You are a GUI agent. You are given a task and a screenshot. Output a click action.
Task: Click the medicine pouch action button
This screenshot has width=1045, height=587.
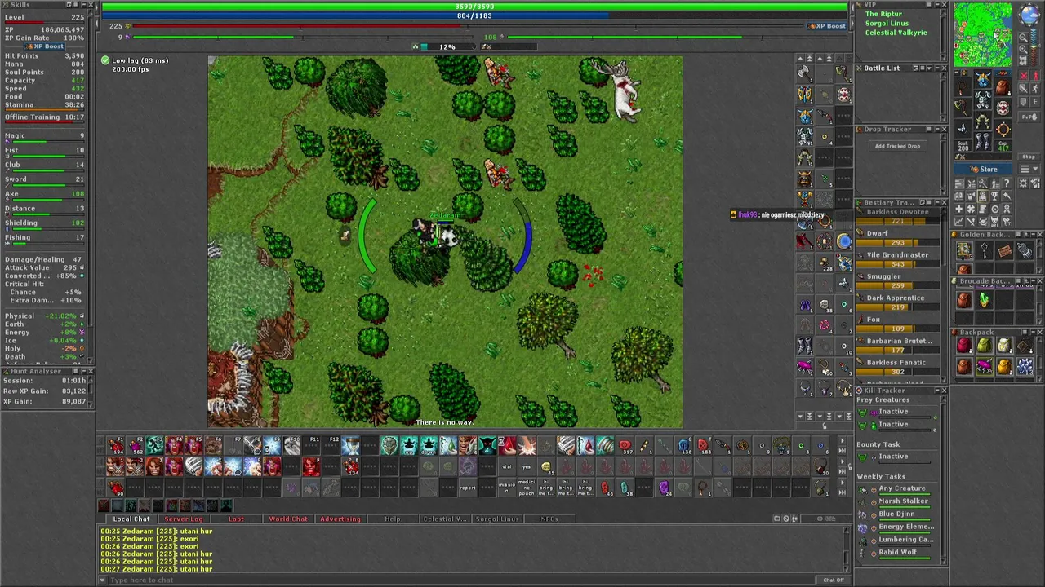(x=527, y=488)
